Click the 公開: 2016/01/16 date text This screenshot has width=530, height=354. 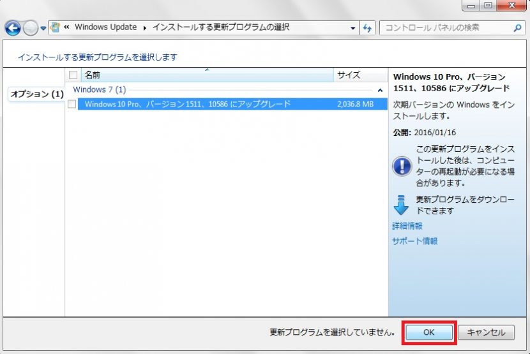coord(424,133)
